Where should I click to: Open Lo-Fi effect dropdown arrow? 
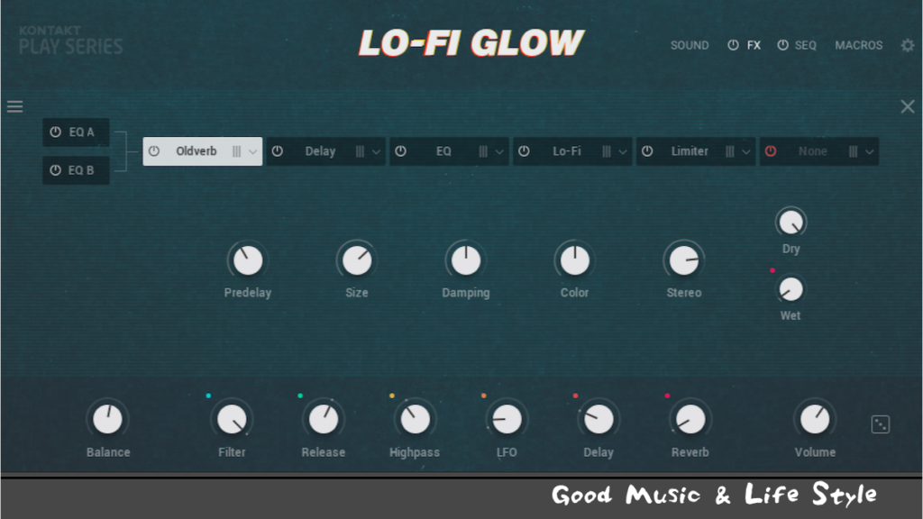click(623, 151)
